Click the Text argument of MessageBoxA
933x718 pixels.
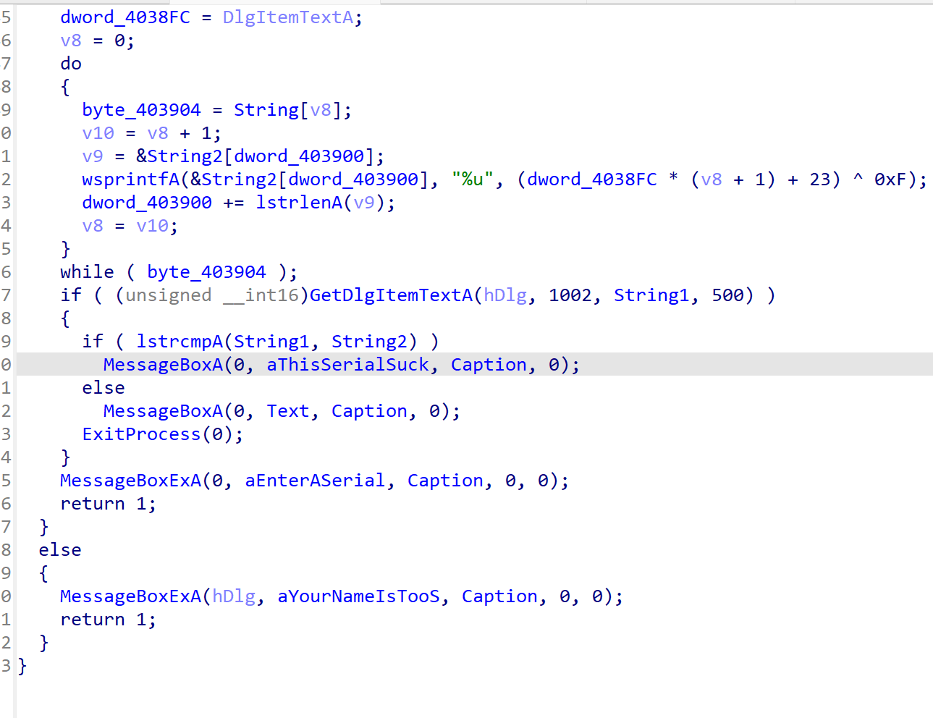[x=288, y=411]
